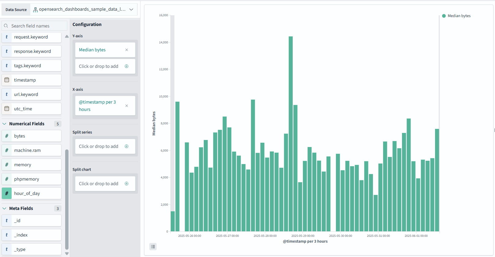This screenshot has height=257, width=495.
Task: Collapse the Meta Fields section
Action: [4, 208]
